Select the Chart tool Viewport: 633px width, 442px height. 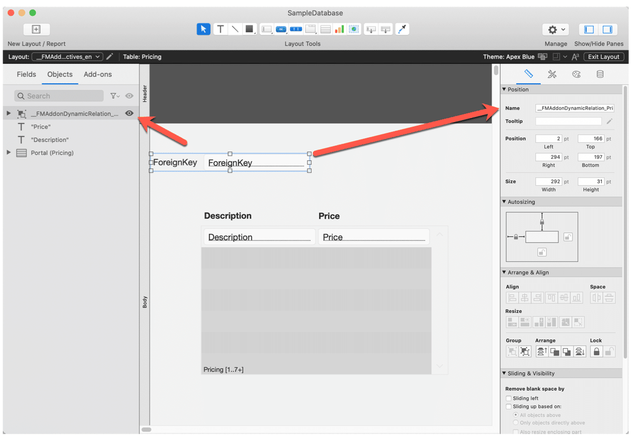pos(339,29)
